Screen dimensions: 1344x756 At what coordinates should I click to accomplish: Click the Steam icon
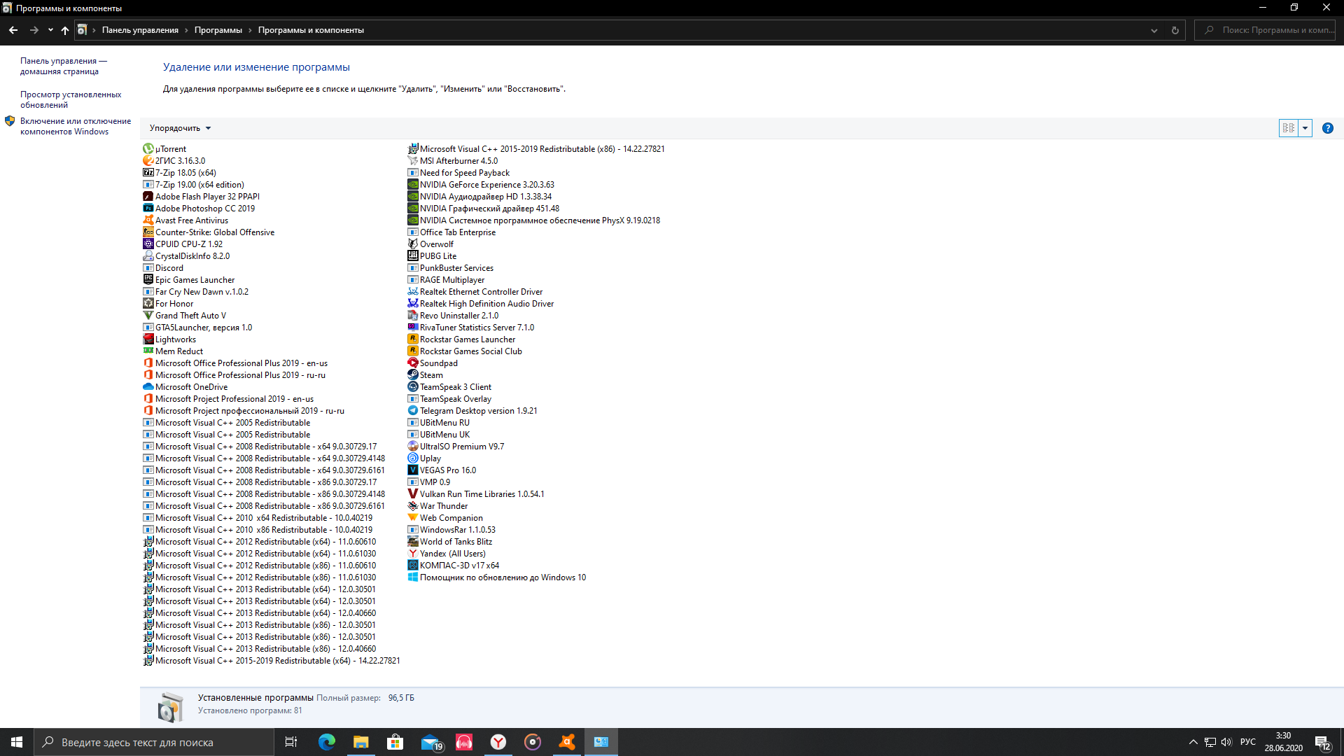pyautogui.click(x=412, y=375)
